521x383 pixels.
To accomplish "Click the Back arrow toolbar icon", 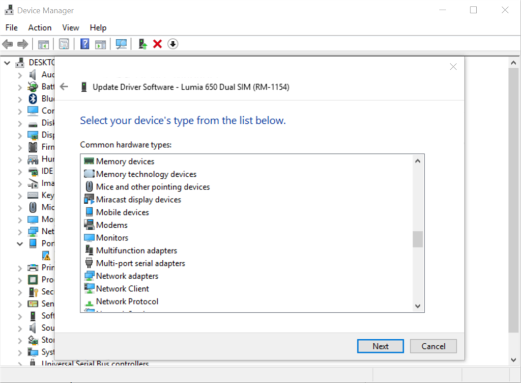I will 8,44.
